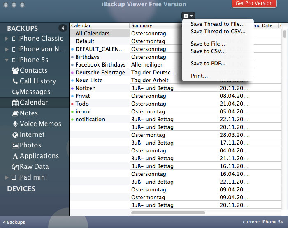The width and height of the screenshot is (288, 228).
Task: Click the DEVICES section header
Action: 21,189
